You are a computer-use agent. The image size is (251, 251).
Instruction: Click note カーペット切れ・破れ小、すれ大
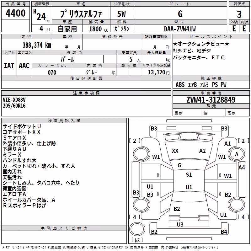[x=39, y=166]
